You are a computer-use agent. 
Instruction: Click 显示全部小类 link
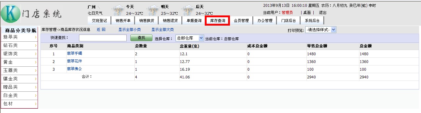point(129,30)
